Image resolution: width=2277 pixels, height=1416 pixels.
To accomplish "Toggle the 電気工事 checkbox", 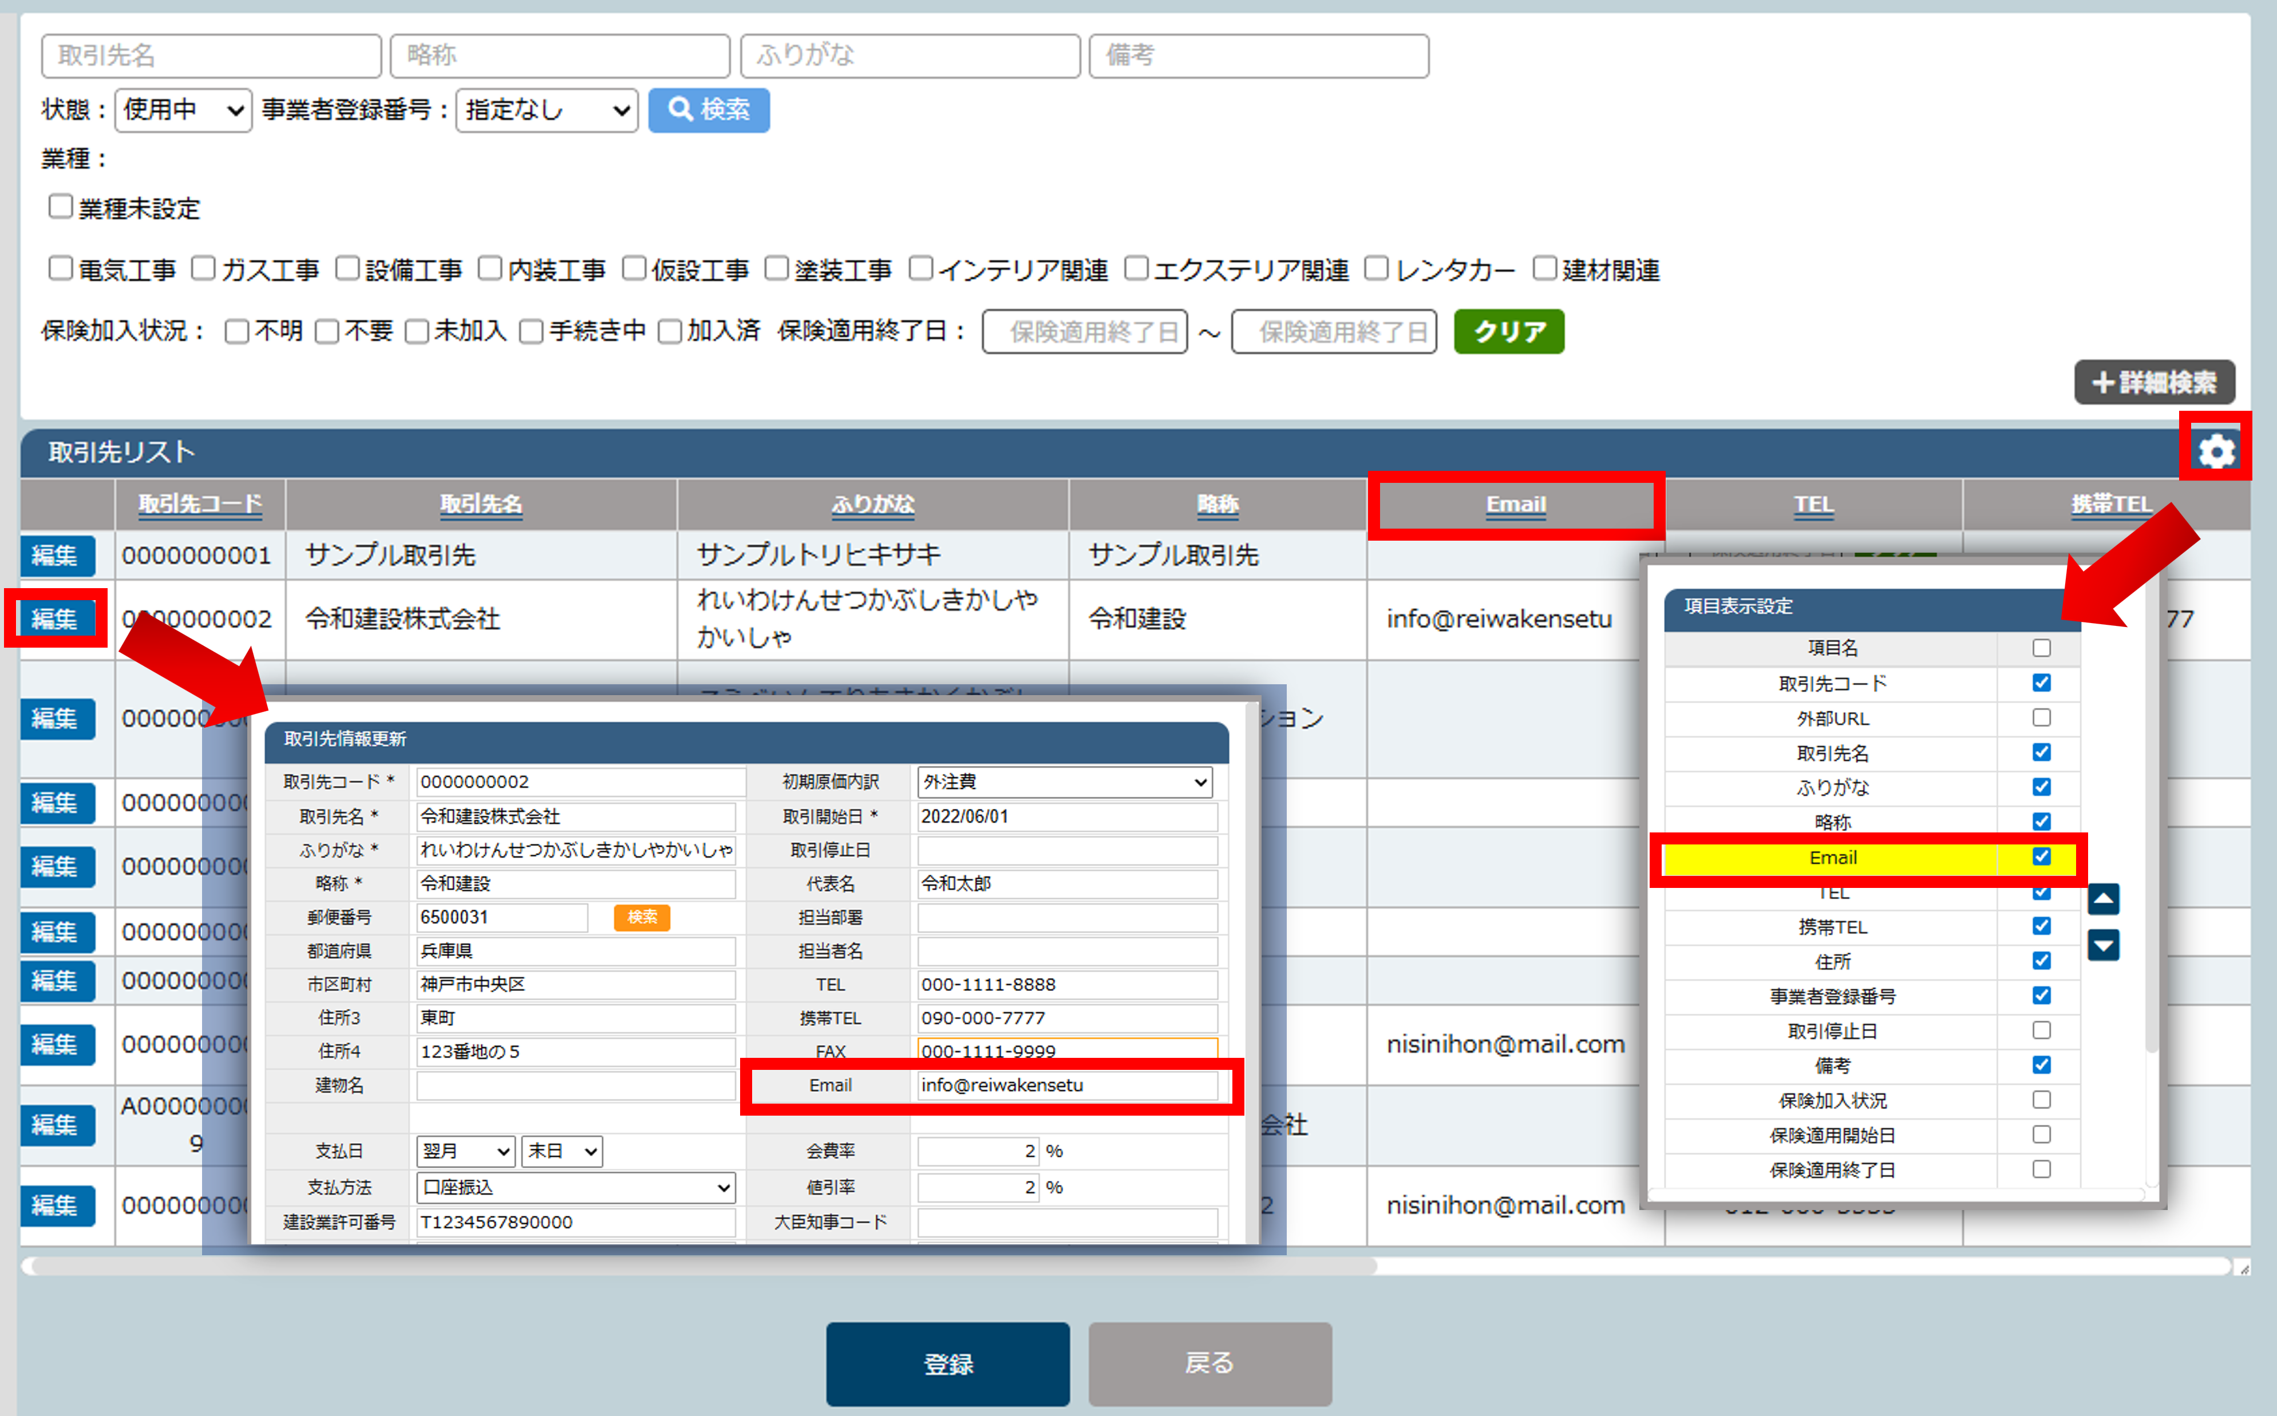I will click(61, 269).
